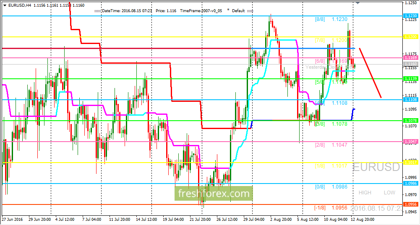This screenshot has height=225, width=420.
Task: Click the [1/8] Murrey level label
Action: click(x=320, y=166)
